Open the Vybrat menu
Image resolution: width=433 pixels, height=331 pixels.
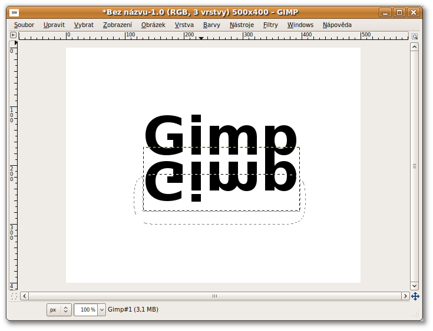coord(84,25)
